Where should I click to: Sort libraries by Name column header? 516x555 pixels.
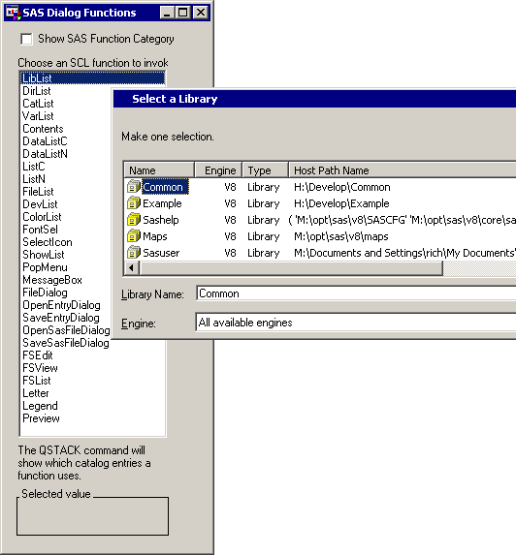(x=159, y=170)
